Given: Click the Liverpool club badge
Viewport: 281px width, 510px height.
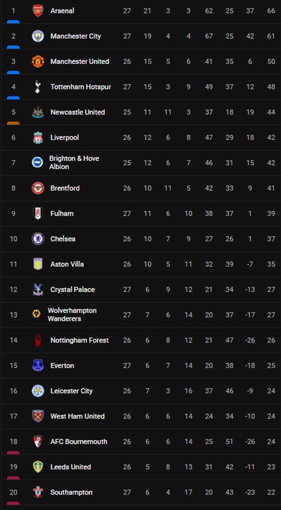Looking at the screenshot, I should click(x=38, y=138).
